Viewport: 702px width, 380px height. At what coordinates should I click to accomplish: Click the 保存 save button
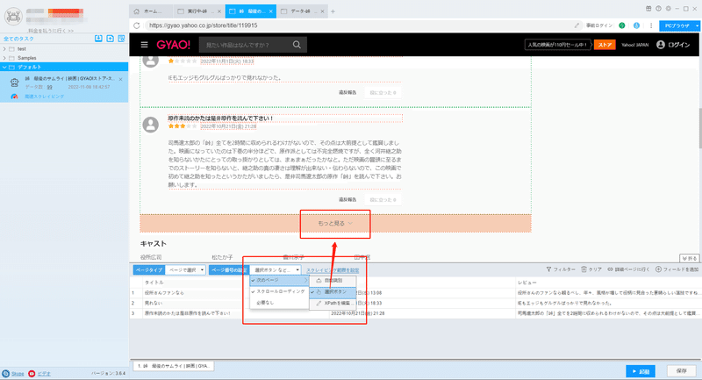pos(682,371)
